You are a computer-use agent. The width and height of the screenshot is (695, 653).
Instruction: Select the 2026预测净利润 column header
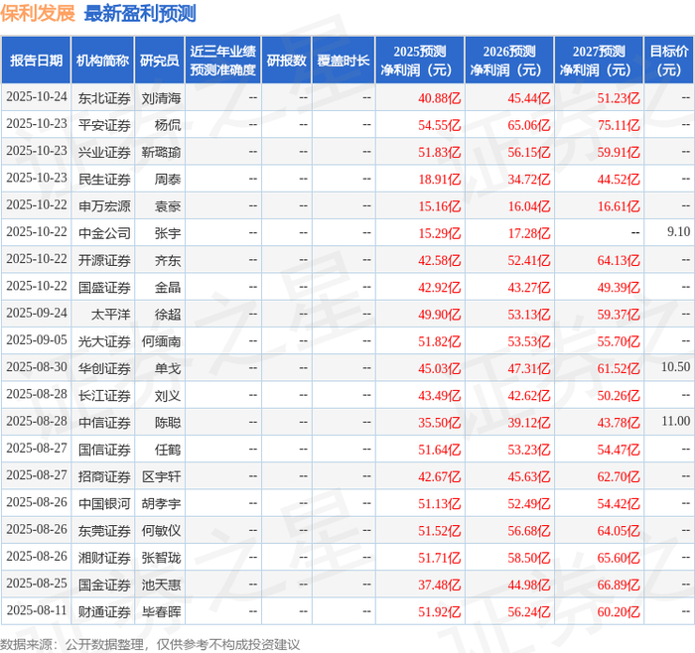[x=509, y=61]
